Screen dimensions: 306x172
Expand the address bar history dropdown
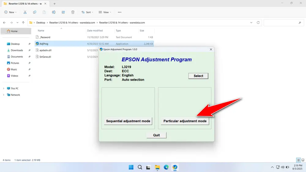[251, 23]
